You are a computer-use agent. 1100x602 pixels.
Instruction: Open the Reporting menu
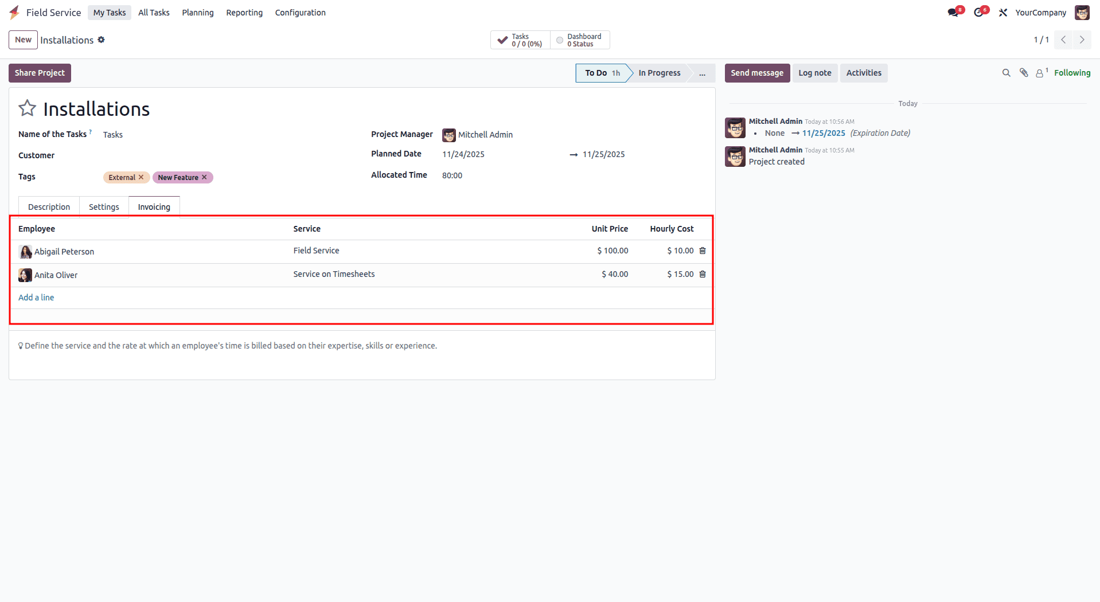(244, 12)
